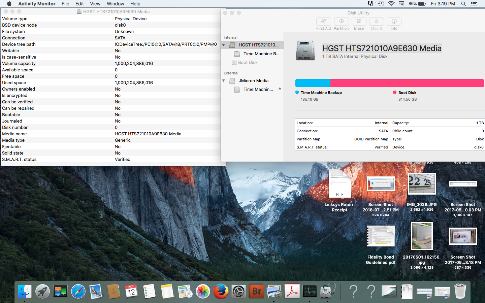
Task: Open Adobe Bridge from the Dock
Action: 256,291
